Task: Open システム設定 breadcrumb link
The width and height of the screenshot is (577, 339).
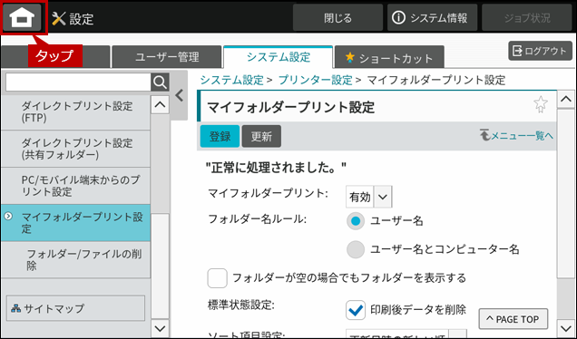Action: point(232,80)
